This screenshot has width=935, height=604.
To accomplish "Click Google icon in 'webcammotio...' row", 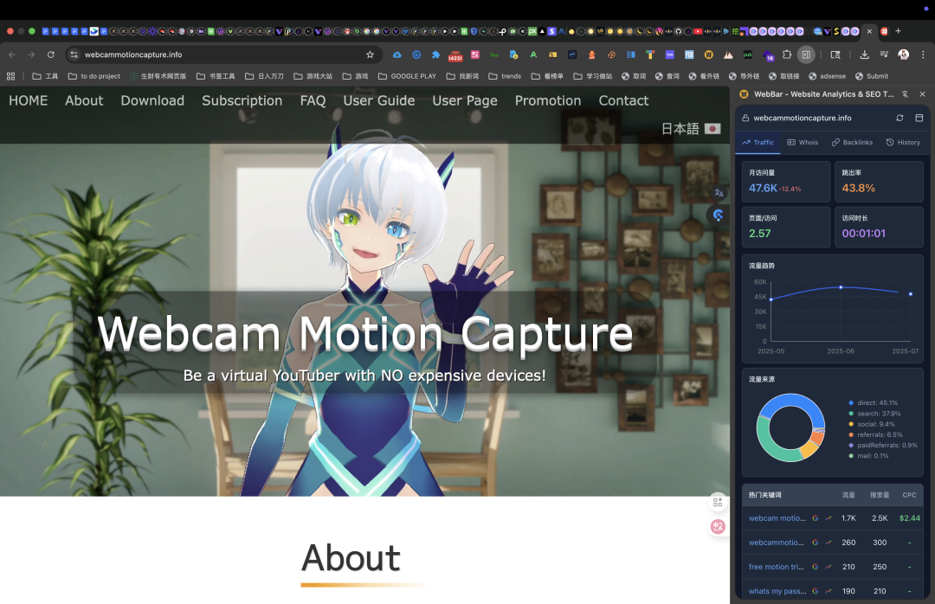I will [816, 543].
